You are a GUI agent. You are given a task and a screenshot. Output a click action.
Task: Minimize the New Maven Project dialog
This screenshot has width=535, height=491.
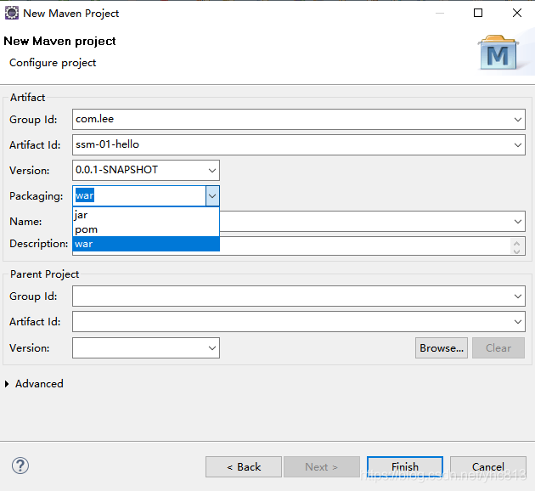[438, 13]
